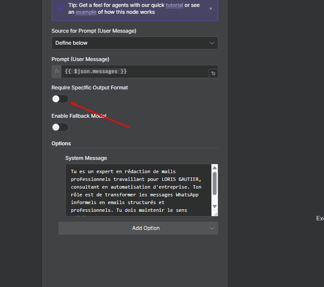Screen dimensions: 324x287
Task: Edit the Prompt expression field
Action: pyautogui.click(x=135, y=71)
